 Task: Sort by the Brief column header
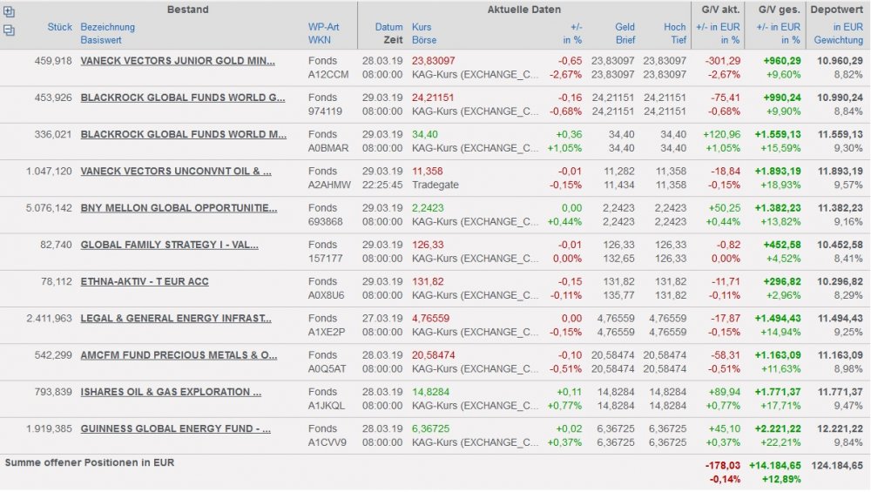click(x=625, y=40)
